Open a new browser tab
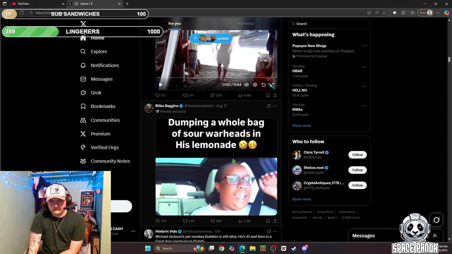 tap(127, 4)
